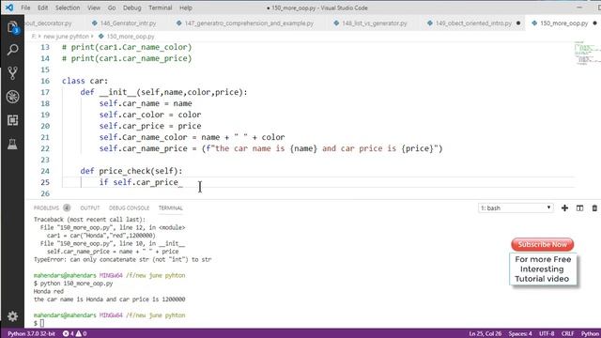Open the Selection menu
This screenshot has height=338, width=601.
[68, 8]
